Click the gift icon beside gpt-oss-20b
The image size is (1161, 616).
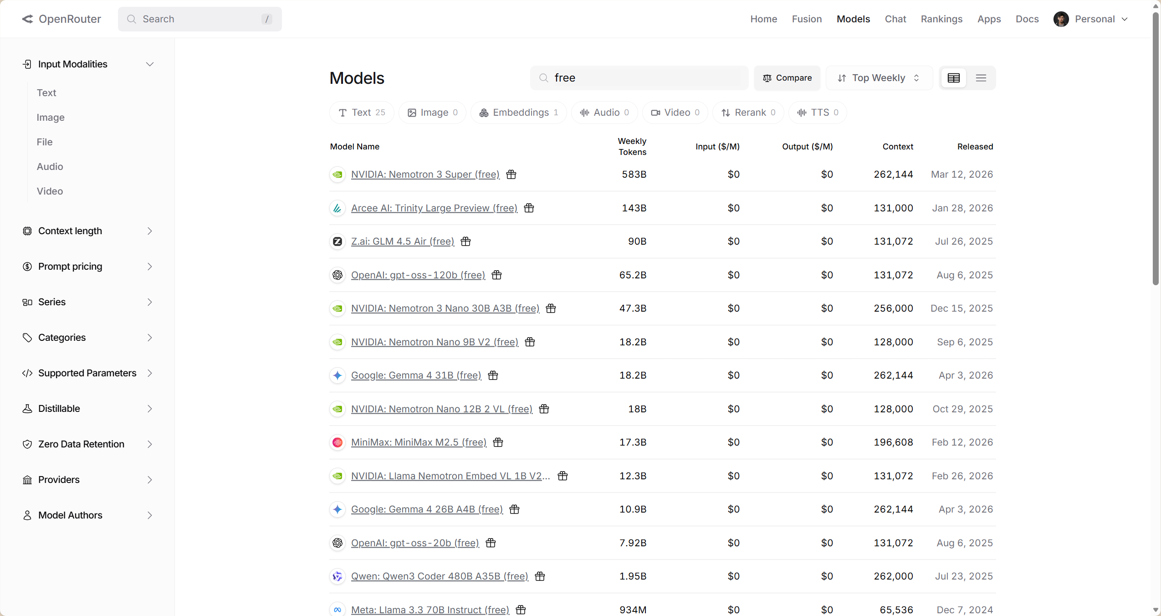click(491, 543)
